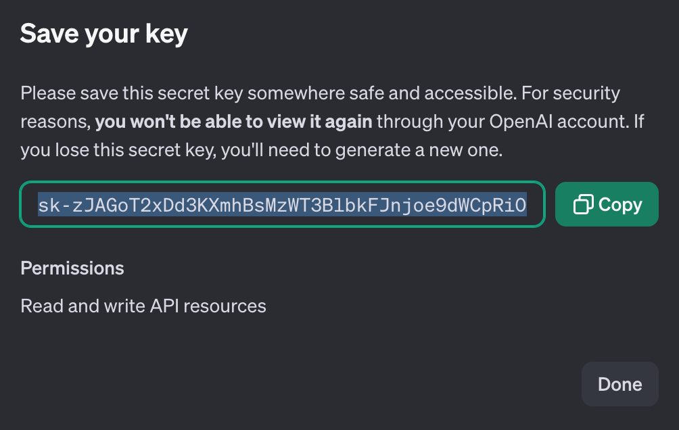Click the "OpenAI account" words in the notice
679x430 pixels.
(x=559, y=122)
